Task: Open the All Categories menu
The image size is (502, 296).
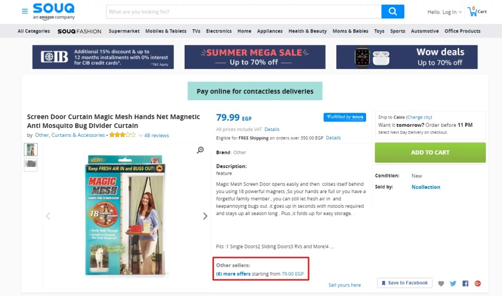Action: (x=33, y=31)
